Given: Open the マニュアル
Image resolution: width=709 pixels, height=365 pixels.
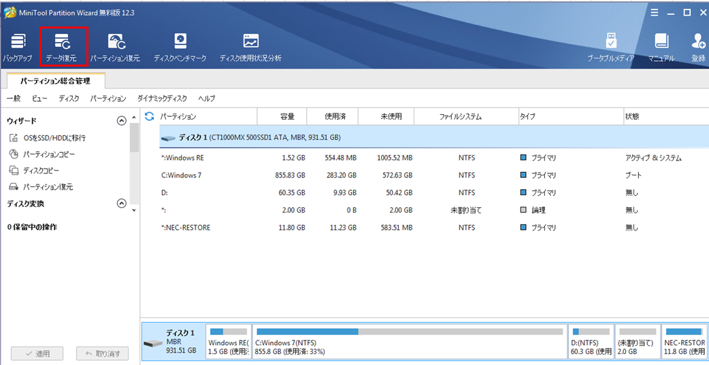Looking at the screenshot, I should coord(661,47).
